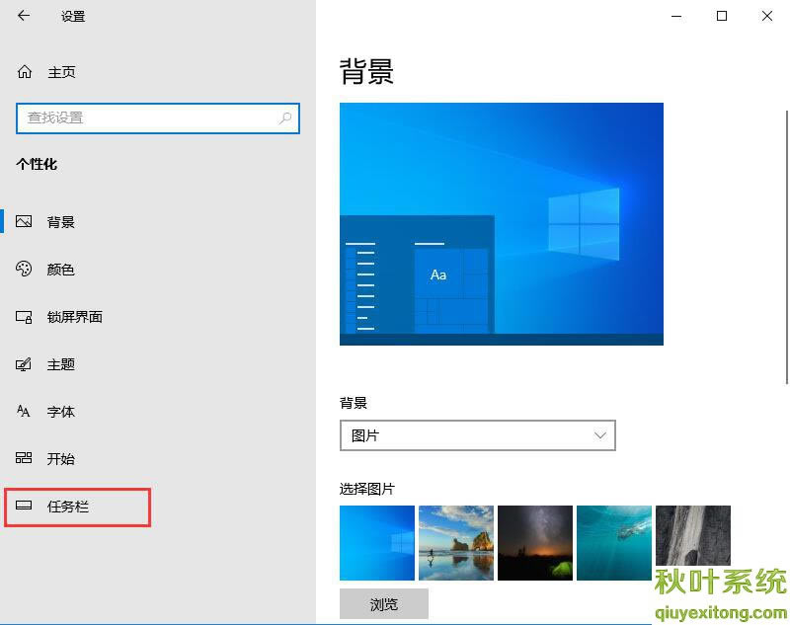Click the 任务栏 taskbar icon
790x625 pixels.
[24, 506]
